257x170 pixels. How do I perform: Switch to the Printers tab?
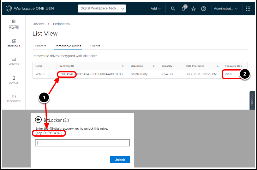pos(40,46)
